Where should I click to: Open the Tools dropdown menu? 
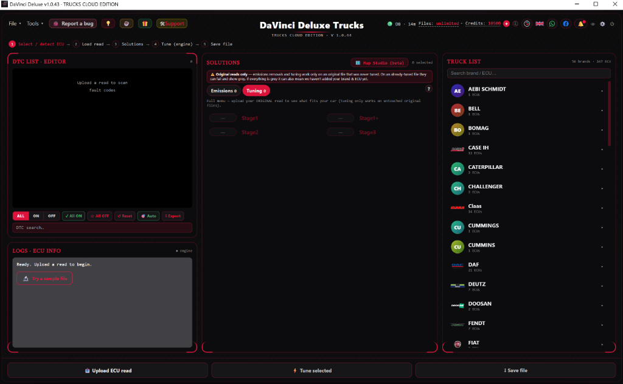[35, 24]
